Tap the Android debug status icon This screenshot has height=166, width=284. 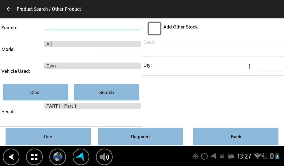coord(231,156)
